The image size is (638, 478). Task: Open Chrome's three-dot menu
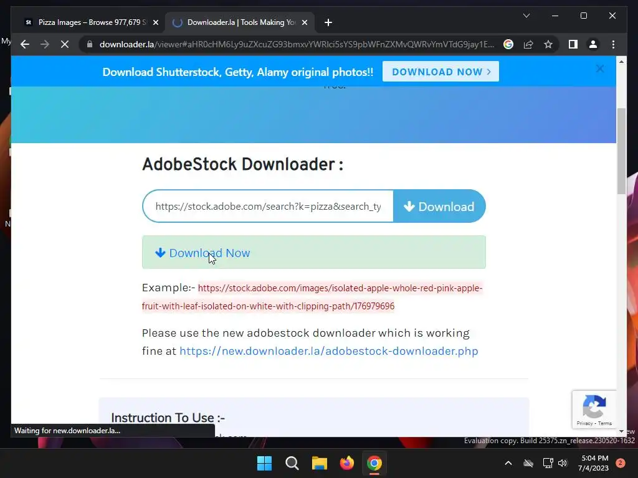click(613, 44)
